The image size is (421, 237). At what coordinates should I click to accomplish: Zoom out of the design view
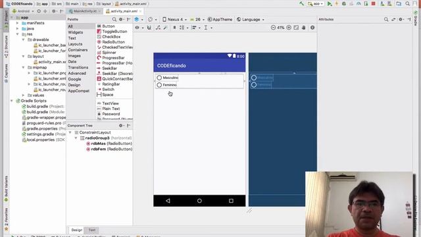(273, 28)
